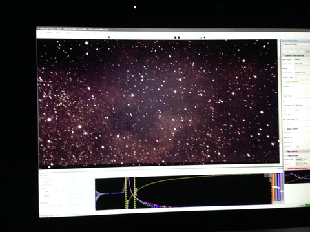Image resolution: width=310 pixels, height=232 pixels.
Task: Click Browse for Apply Flat
Action: [x=298, y=164]
